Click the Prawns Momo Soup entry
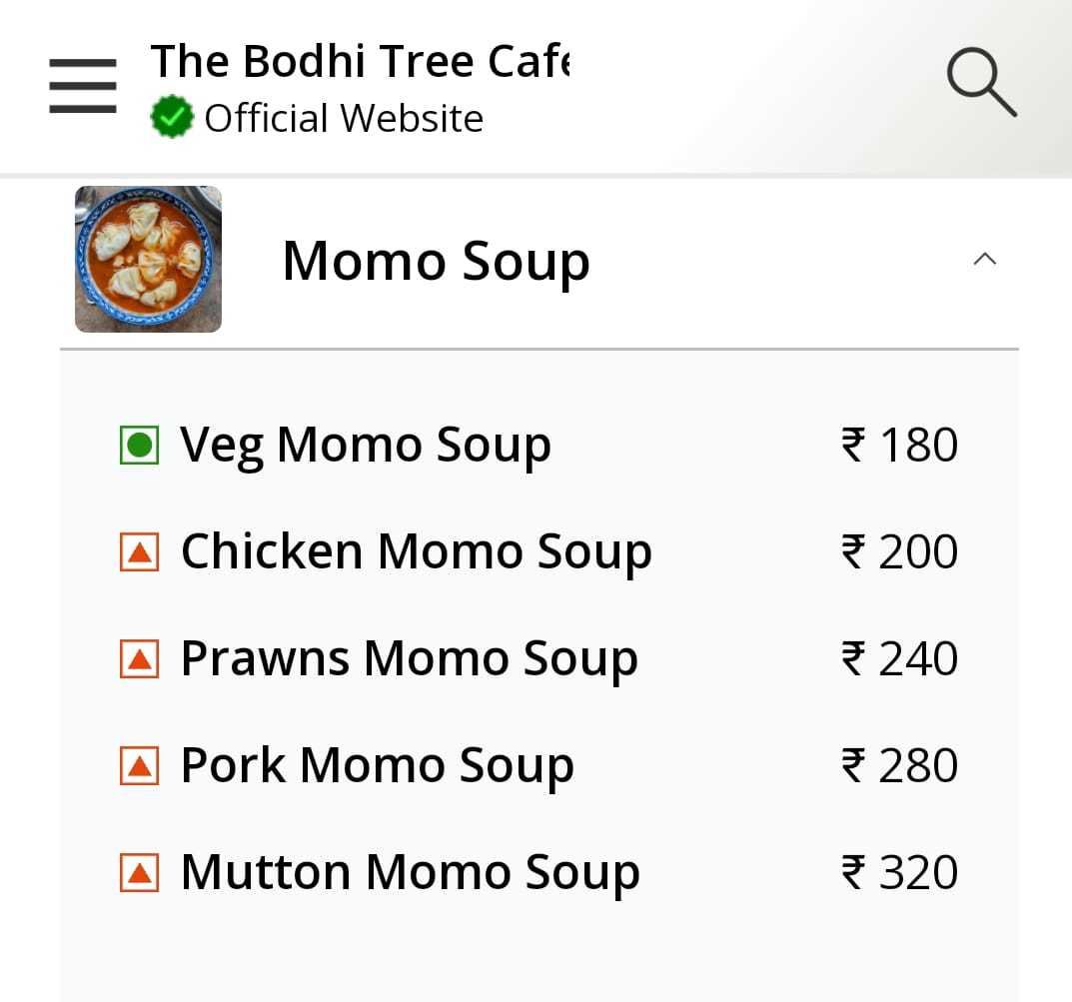 coord(410,657)
